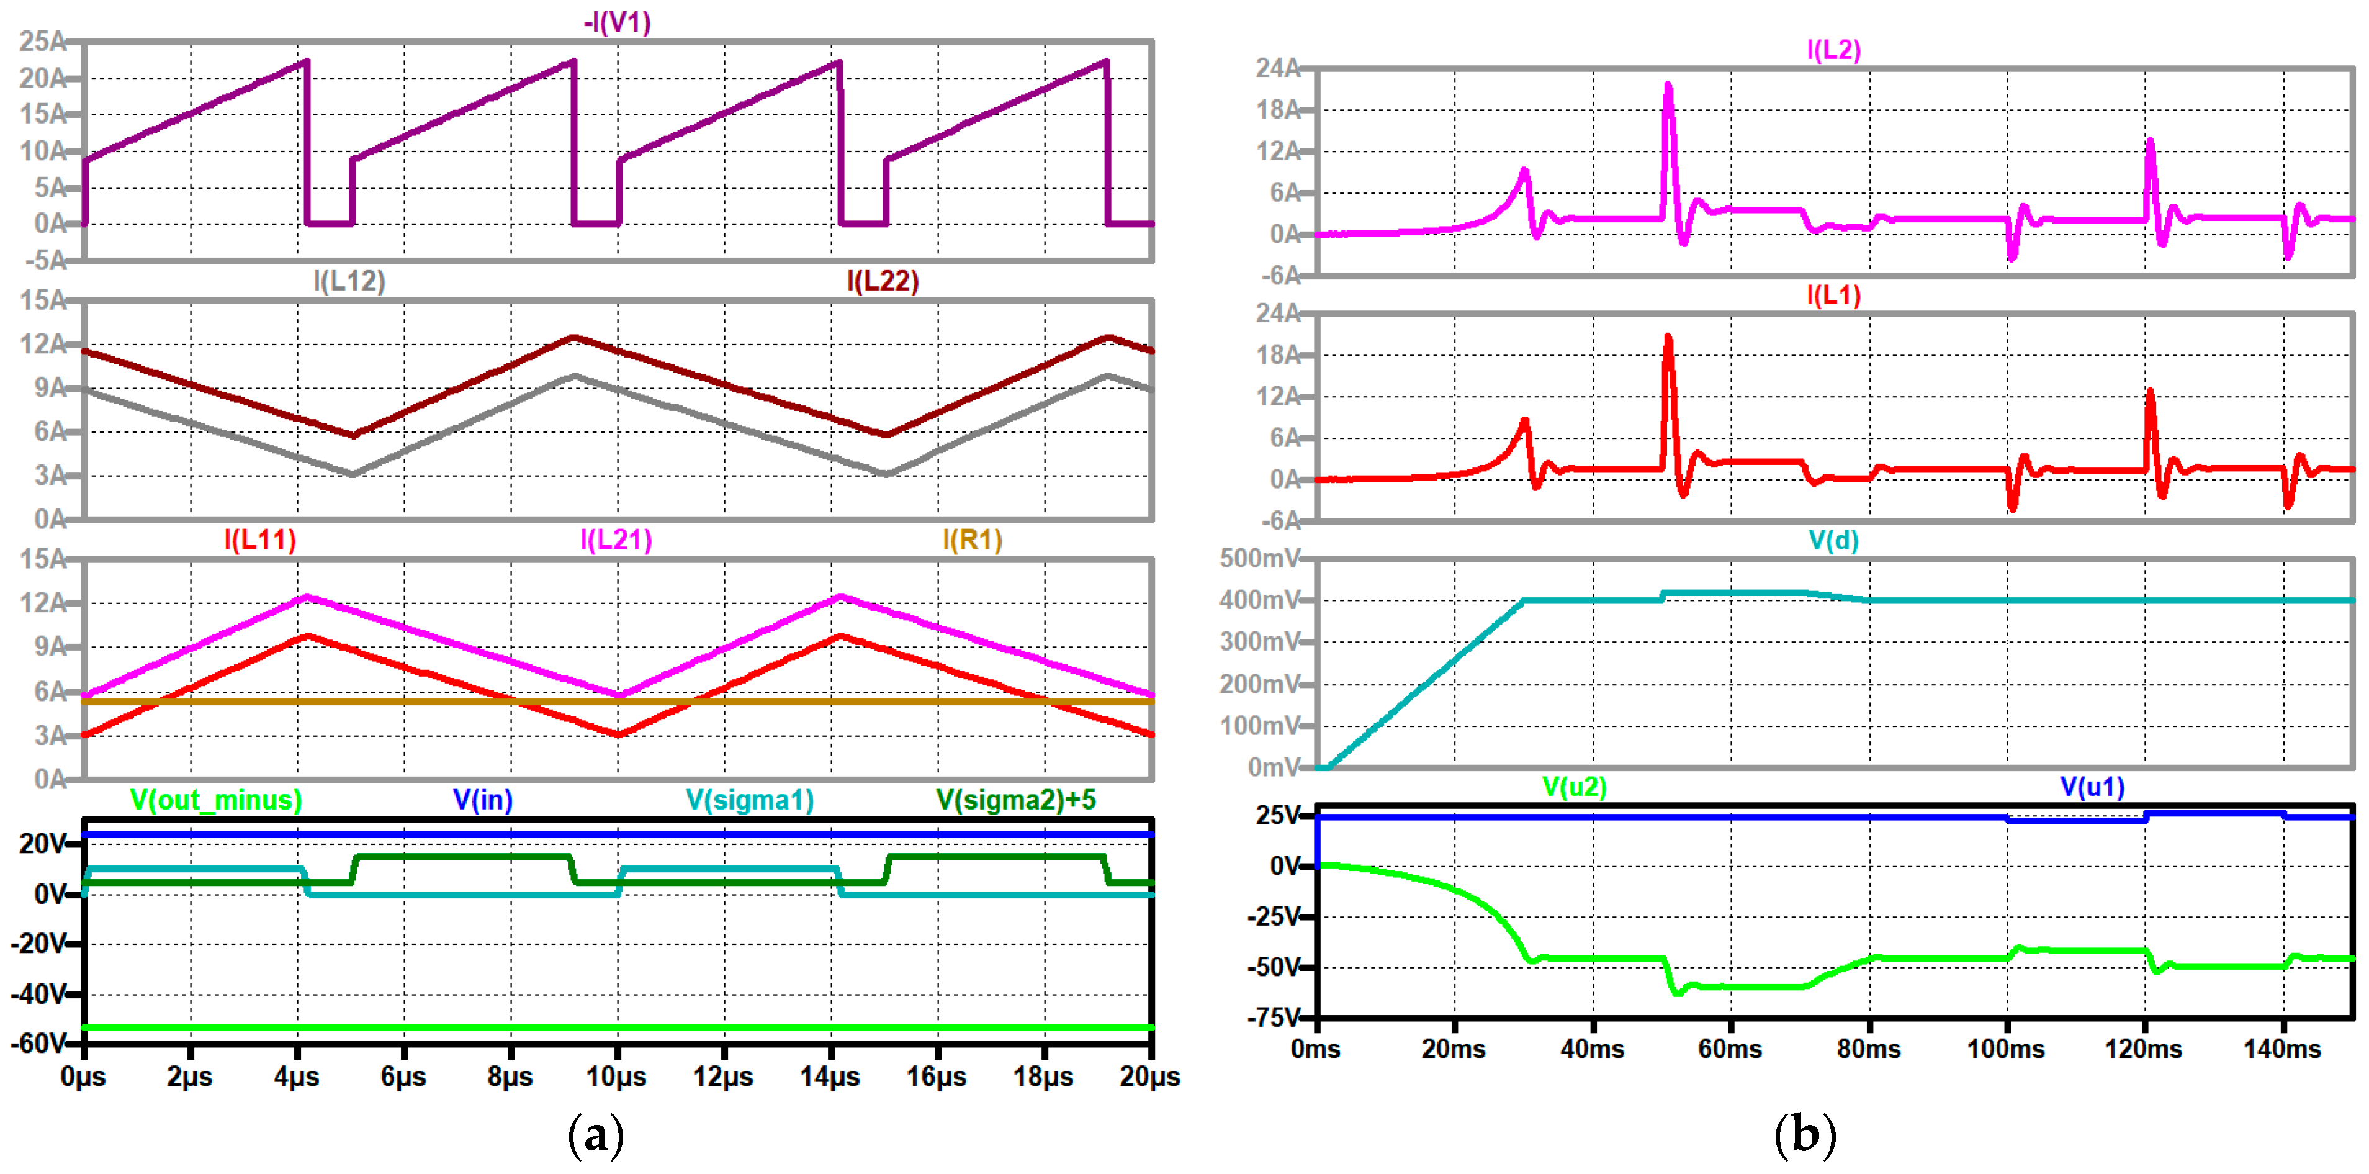Select the orange I(R1) trace label
This screenshot has width=2369, height=1174.
coord(972,539)
